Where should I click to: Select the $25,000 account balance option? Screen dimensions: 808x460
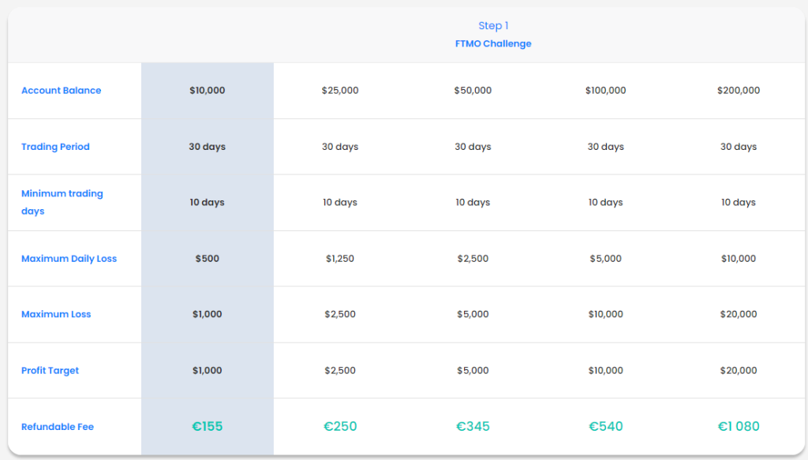pyautogui.click(x=340, y=90)
